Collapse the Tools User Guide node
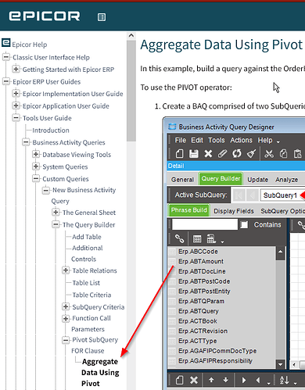Viewport: 305px width, 390px height. 16,118
